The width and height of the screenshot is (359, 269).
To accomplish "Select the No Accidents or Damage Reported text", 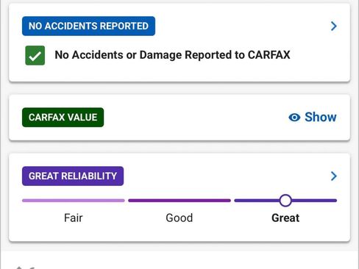I will click(172, 55).
